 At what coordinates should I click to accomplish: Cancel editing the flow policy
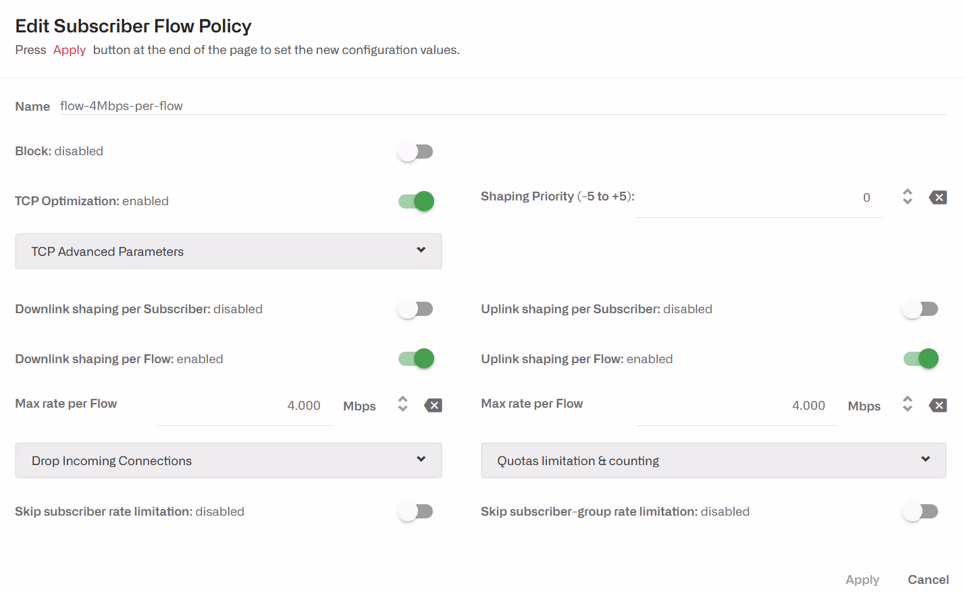click(x=928, y=580)
